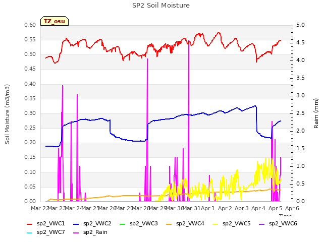Click the Mar 28 date tick label
The height and width of the screenshot is (242, 323).
click(141, 208)
